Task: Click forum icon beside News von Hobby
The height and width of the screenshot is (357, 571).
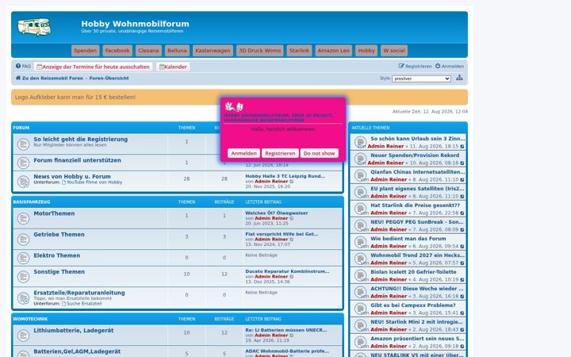Action: tap(23, 181)
